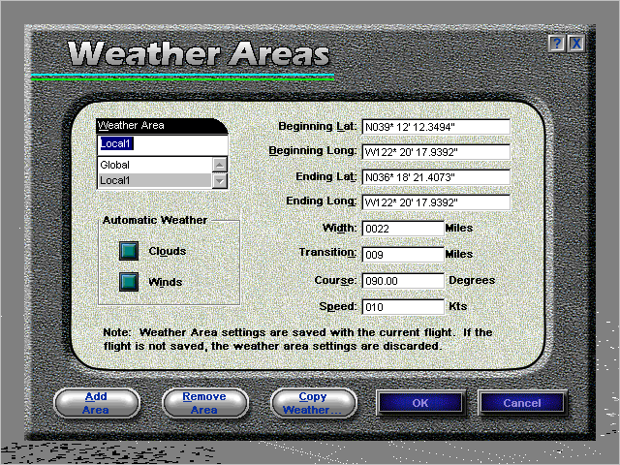Open the question mark help button

click(x=557, y=43)
